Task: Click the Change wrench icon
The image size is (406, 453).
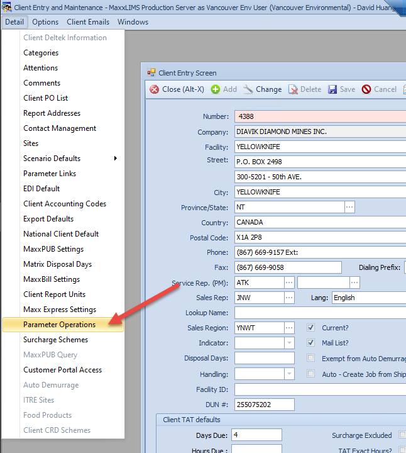Action: click(x=248, y=89)
